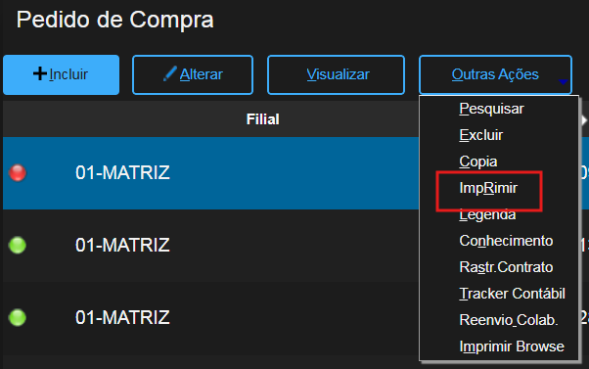Open the Visualizar button
Screen dimensions: 589x369
pos(336,74)
